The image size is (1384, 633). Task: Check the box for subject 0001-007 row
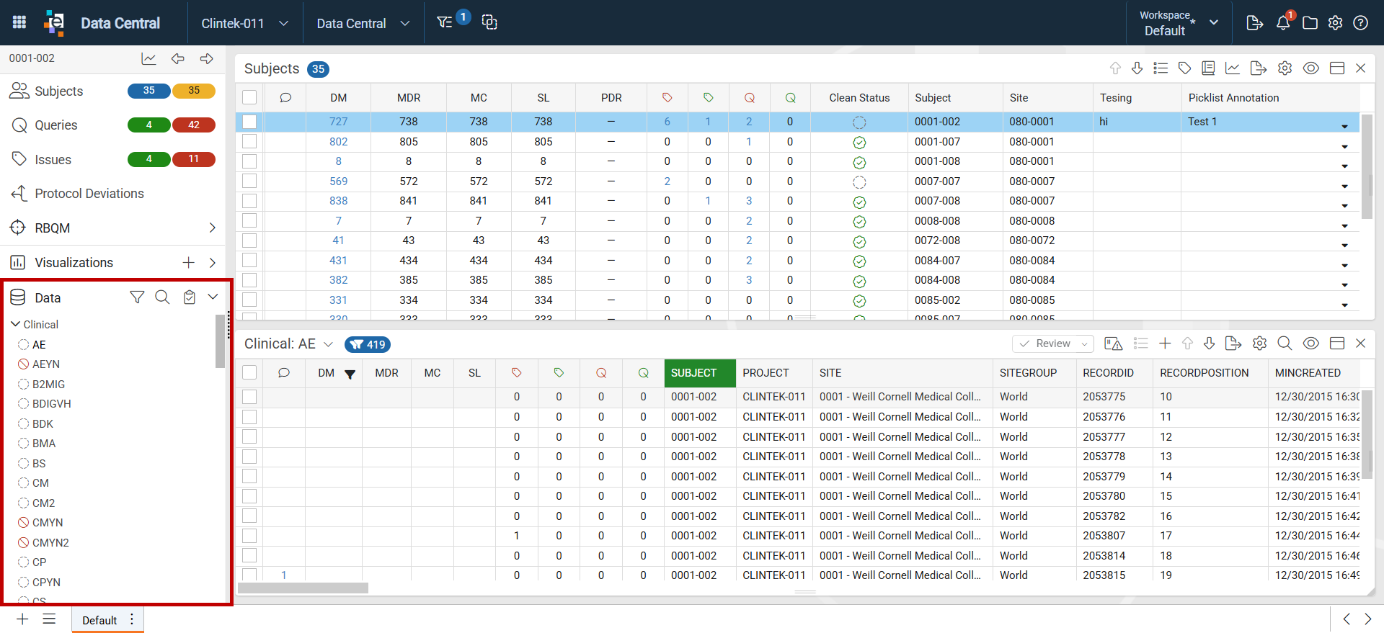(249, 142)
